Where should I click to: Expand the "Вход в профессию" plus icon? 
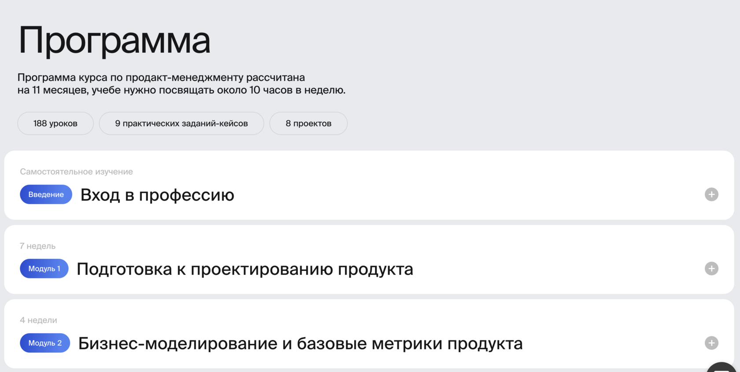click(711, 194)
